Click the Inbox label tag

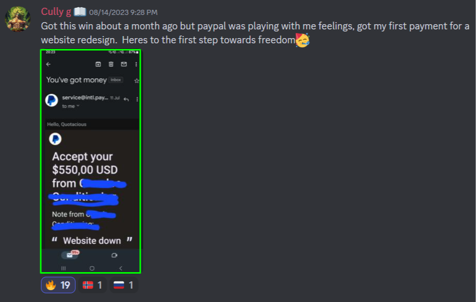click(x=116, y=80)
